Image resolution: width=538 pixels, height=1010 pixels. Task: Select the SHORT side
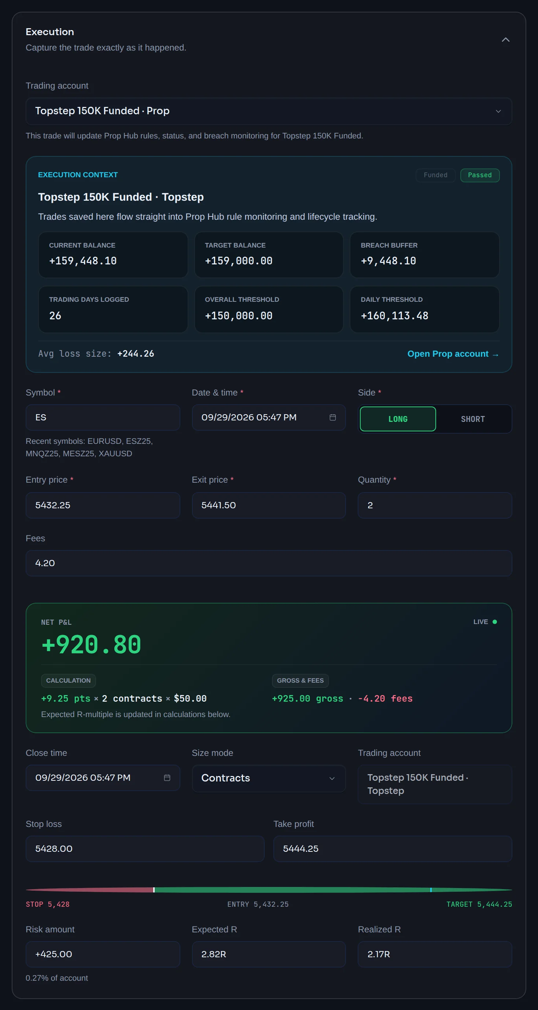(473, 419)
